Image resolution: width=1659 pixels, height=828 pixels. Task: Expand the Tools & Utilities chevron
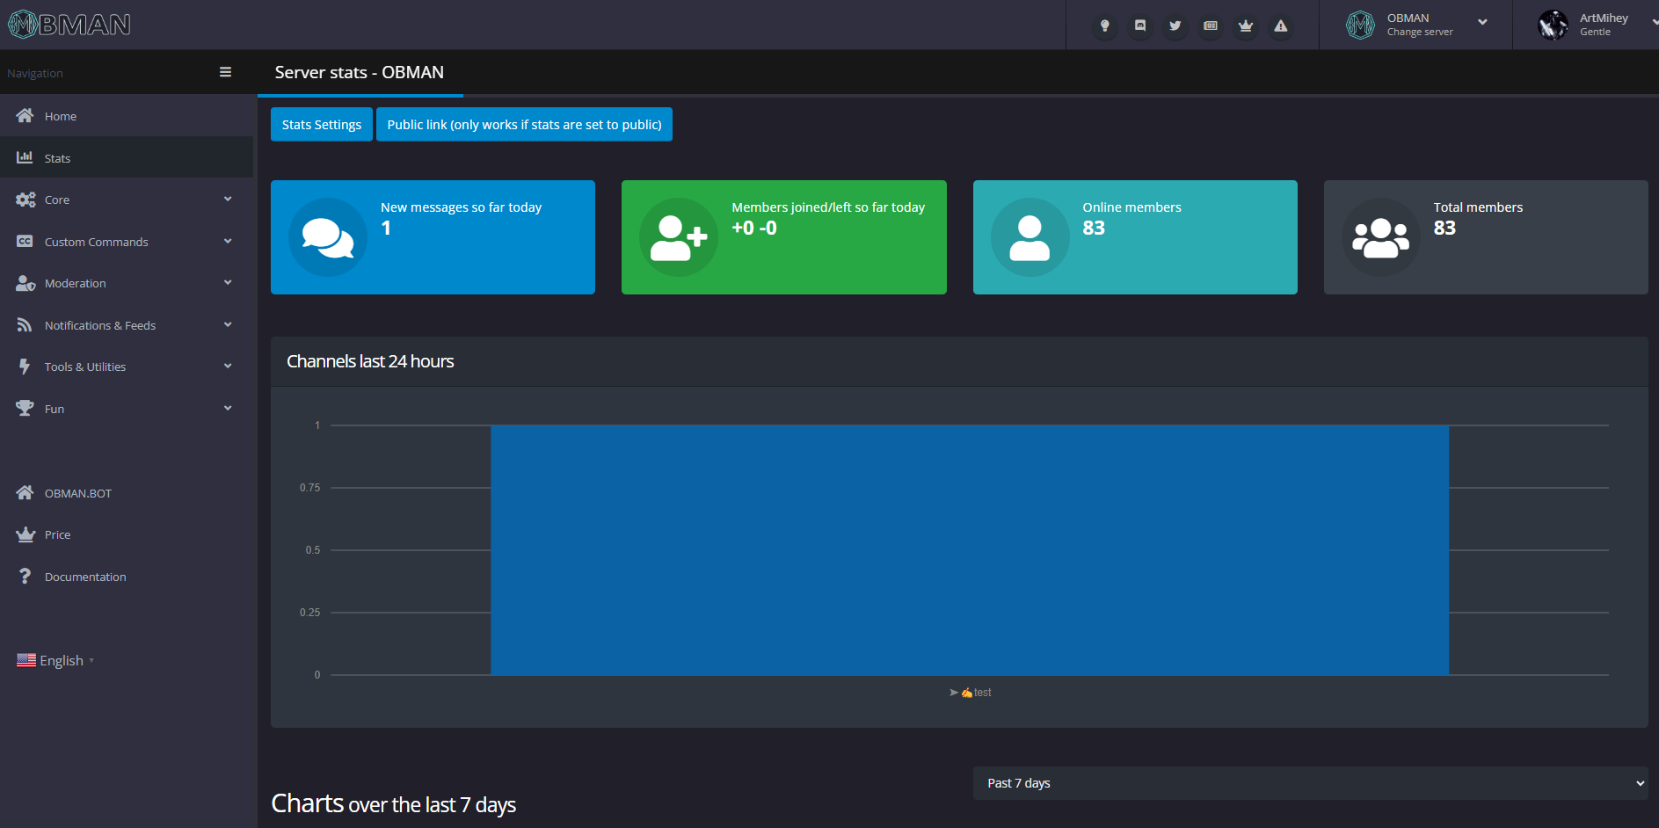[228, 366]
